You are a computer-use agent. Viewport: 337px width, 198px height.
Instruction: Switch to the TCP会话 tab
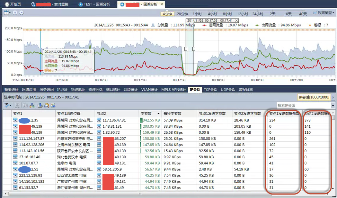point(211,90)
